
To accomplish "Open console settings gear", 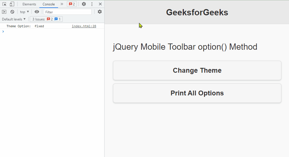I will pos(100,12).
